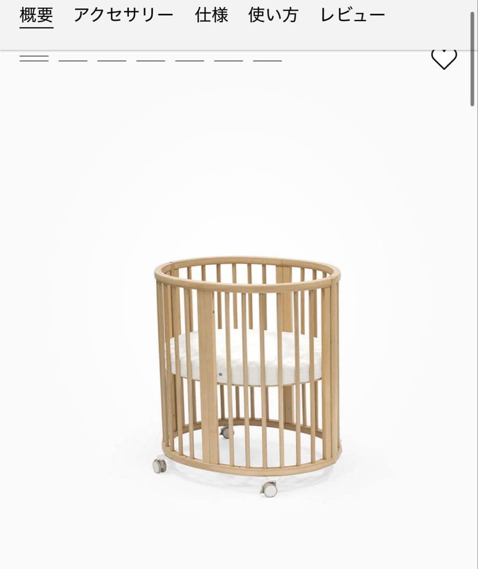Go to the 仕様 tab

pyautogui.click(x=212, y=15)
